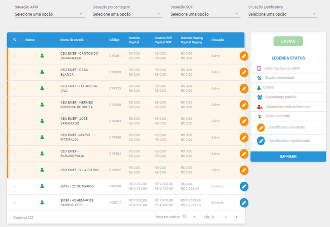
Task: Open pencil icon for MARIO FITTIPALDI row
Action: [244, 138]
